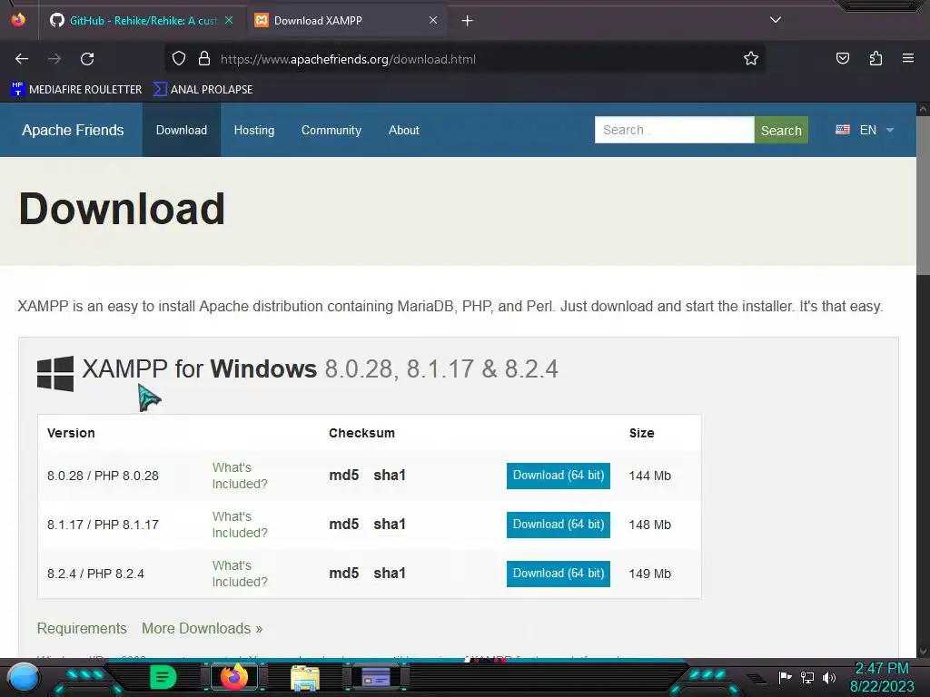The width and height of the screenshot is (930, 697).
Task: Open tracking protection shield icon
Action: tap(179, 59)
